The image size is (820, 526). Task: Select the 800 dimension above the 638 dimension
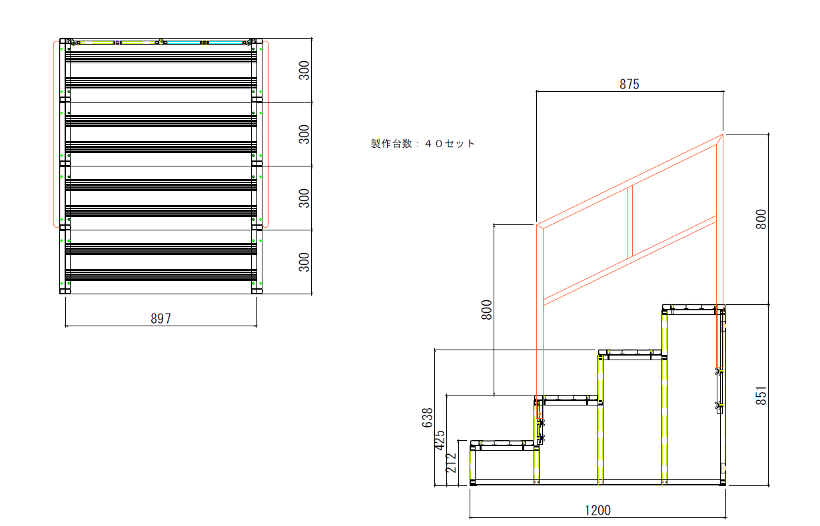pos(487,310)
